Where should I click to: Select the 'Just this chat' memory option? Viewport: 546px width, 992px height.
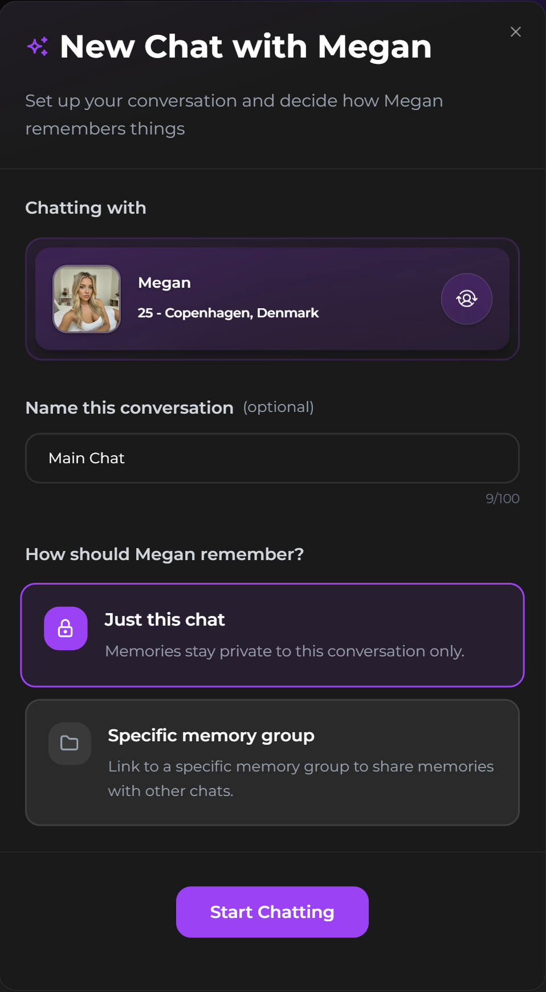[272, 635]
